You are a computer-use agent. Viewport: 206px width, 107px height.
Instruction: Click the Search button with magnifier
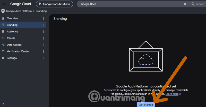[x=198, y=4]
